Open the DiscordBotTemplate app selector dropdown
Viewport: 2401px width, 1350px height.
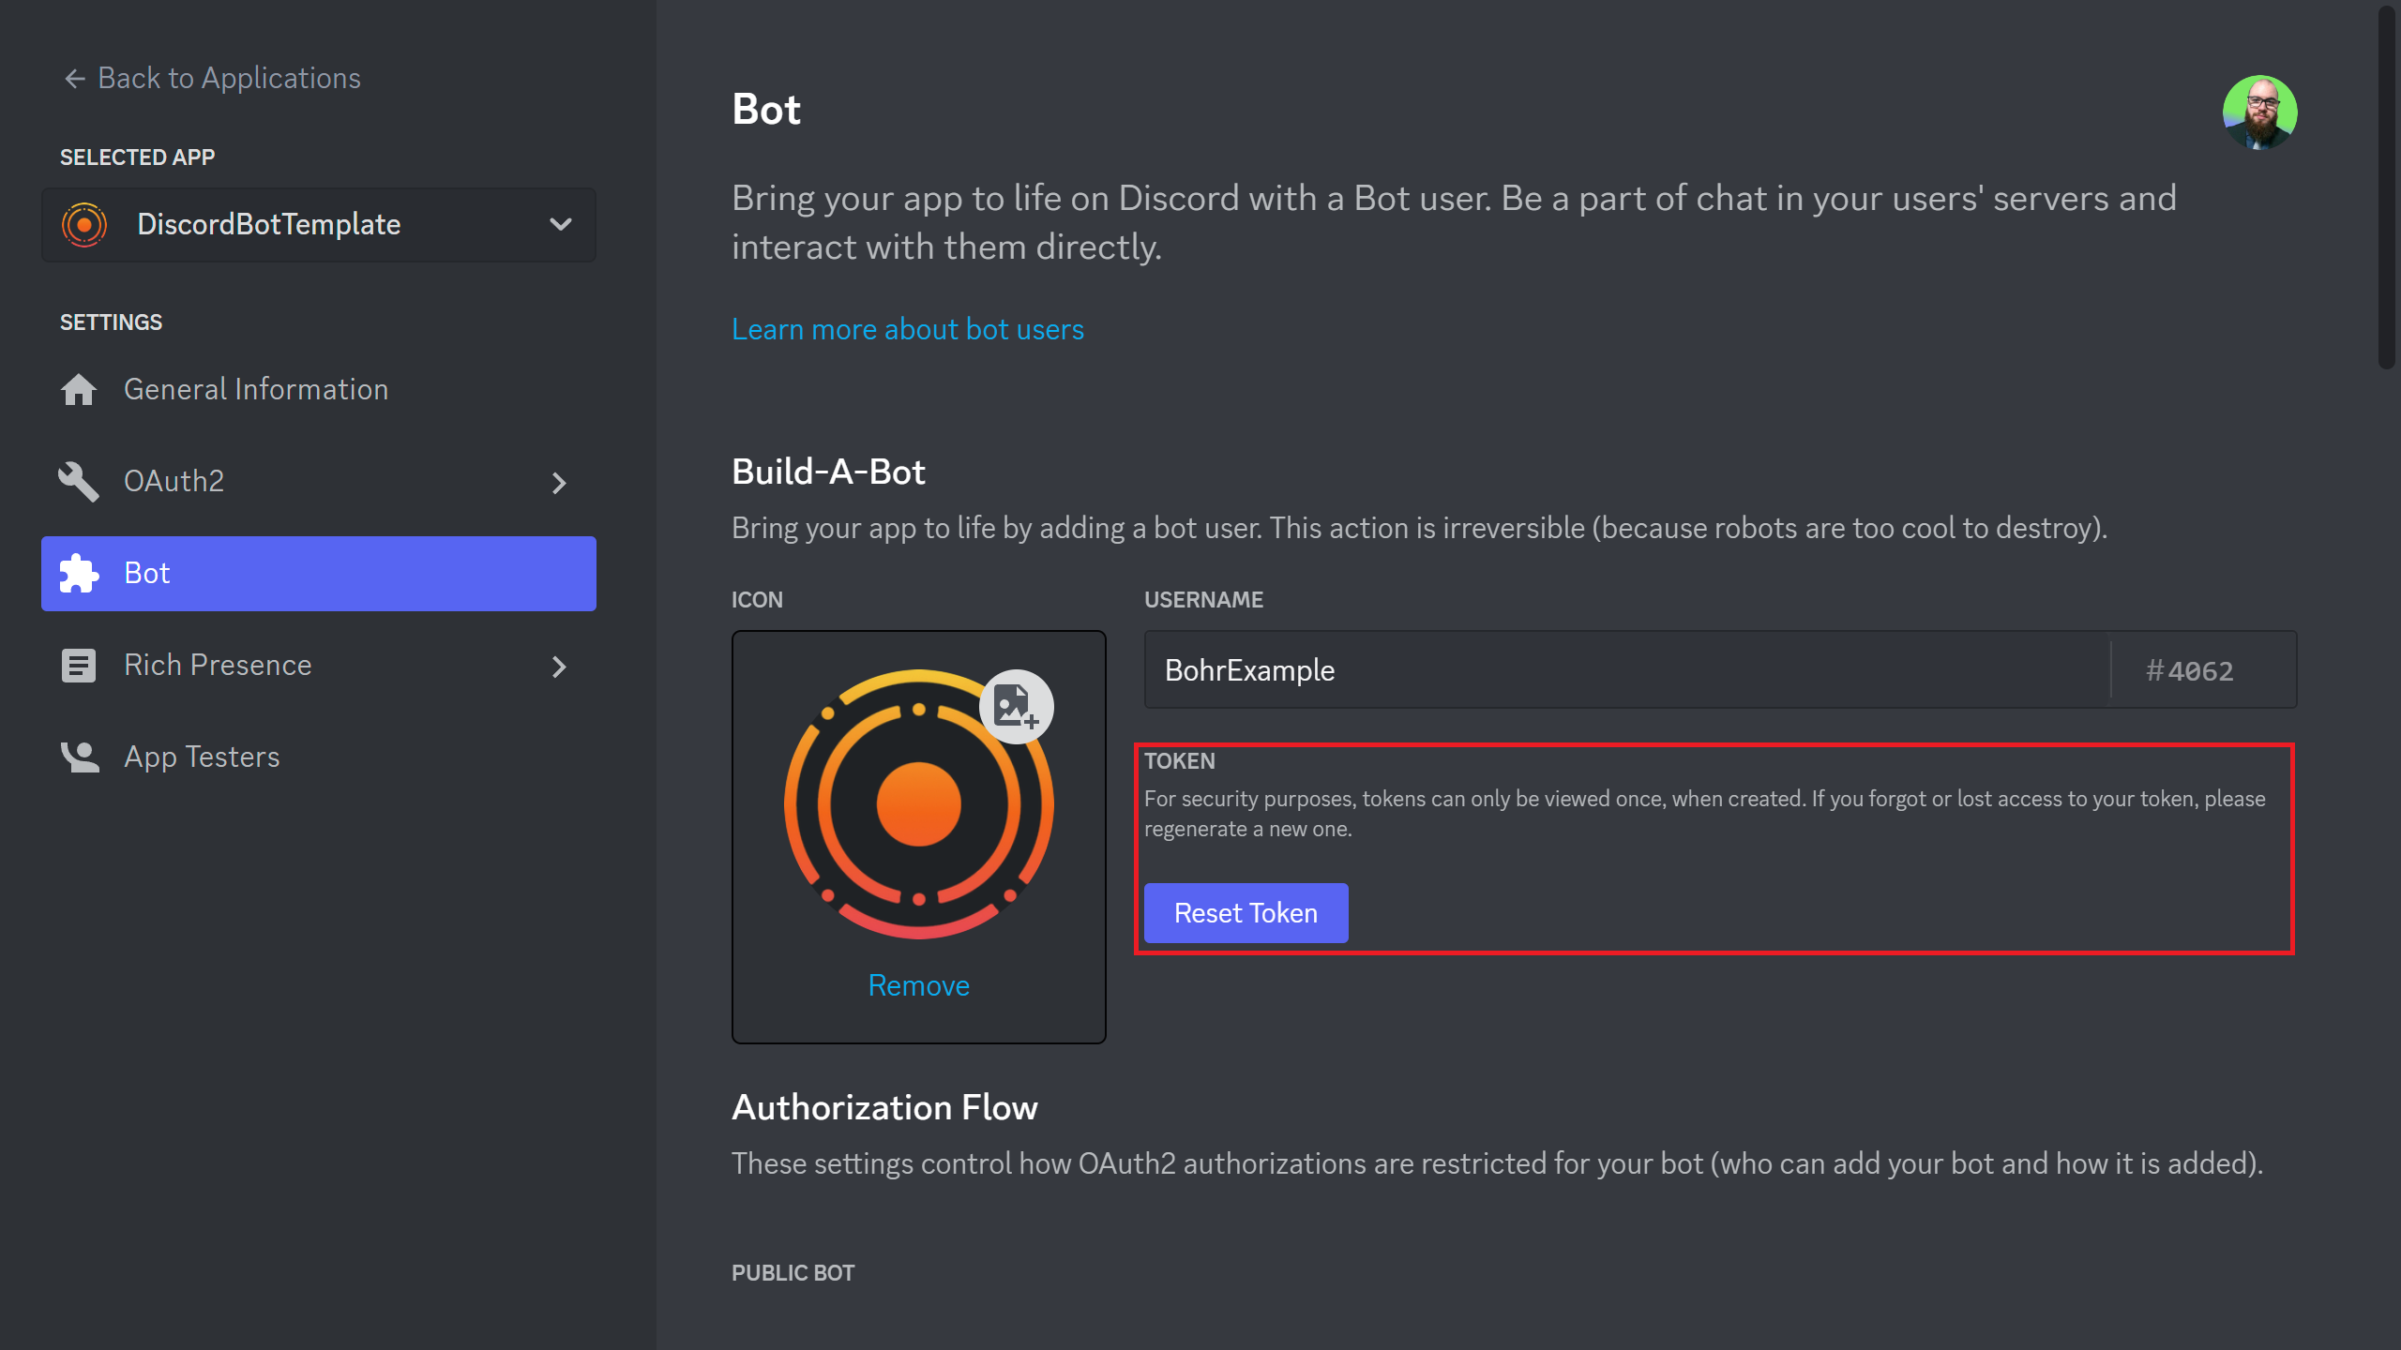pyautogui.click(x=561, y=225)
